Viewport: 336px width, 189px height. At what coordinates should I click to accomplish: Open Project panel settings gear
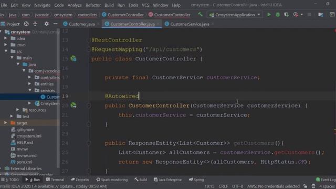coord(46,24)
